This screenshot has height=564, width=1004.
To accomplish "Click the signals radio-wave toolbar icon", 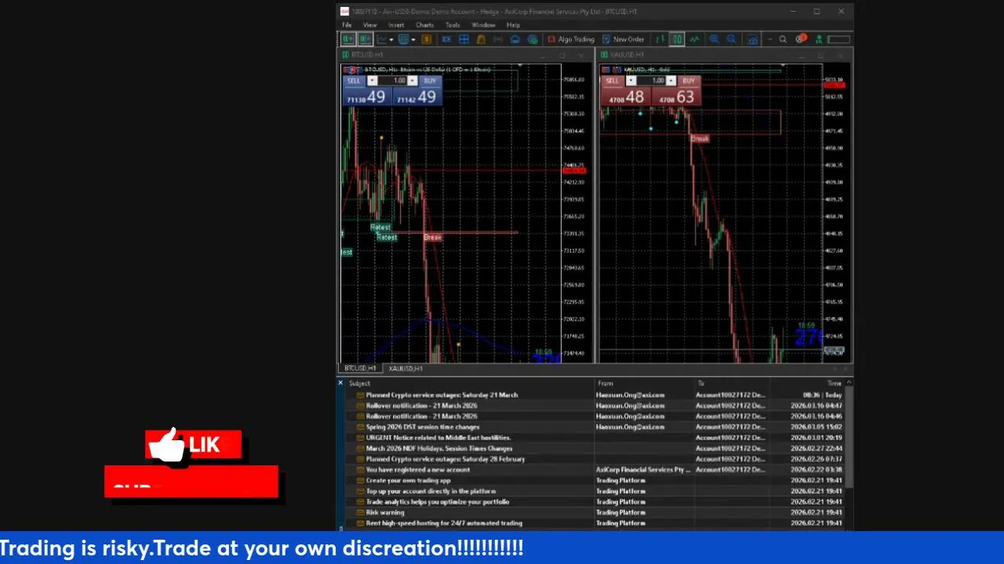I will click(x=497, y=39).
